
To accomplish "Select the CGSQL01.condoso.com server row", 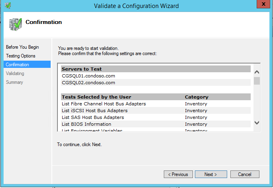I will coord(156,76).
